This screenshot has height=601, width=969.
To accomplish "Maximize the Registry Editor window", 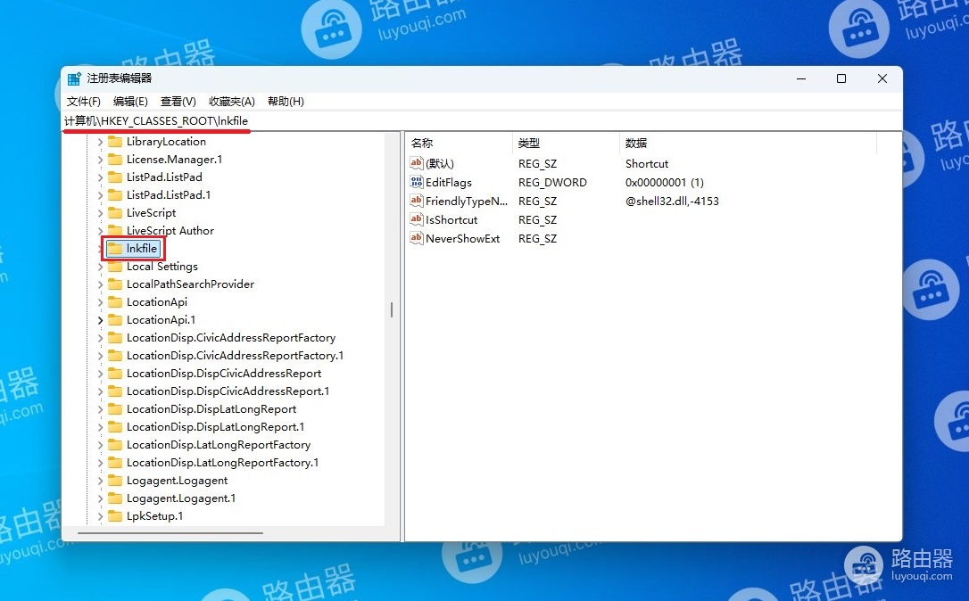I will click(841, 78).
